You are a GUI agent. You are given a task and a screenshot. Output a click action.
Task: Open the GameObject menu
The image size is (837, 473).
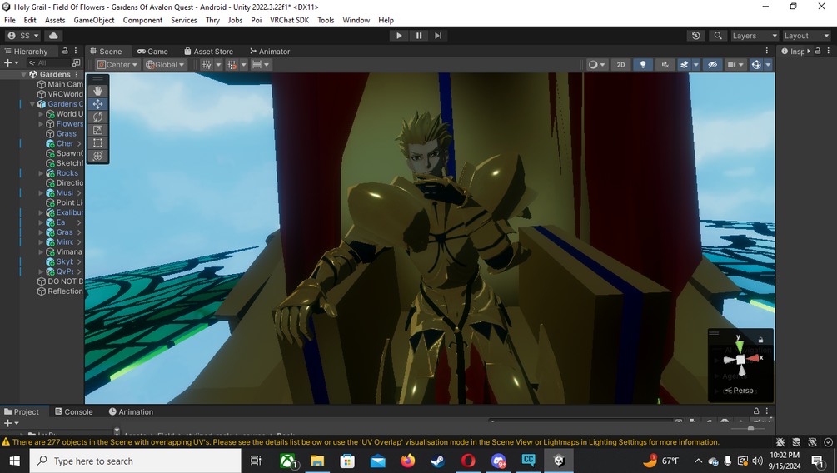click(x=94, y=20)
